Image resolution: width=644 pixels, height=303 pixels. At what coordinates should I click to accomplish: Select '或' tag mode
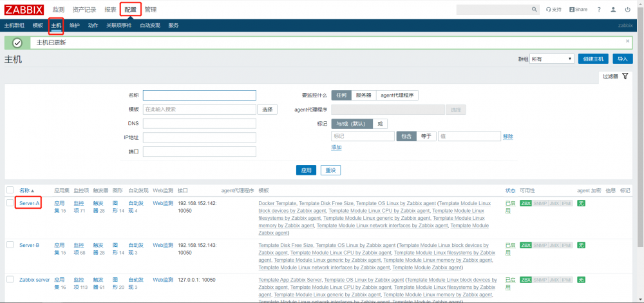click(x=381, y=124)
